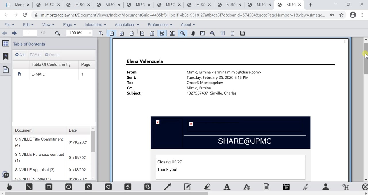The image size is (368, 195).
Task: Bookmark this page with star icon
Action: (x=341, y=15)
